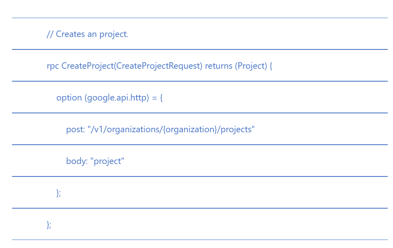393x248 pixels.
Task: Click the final outer closing "};"
Action: click(49, 225)
